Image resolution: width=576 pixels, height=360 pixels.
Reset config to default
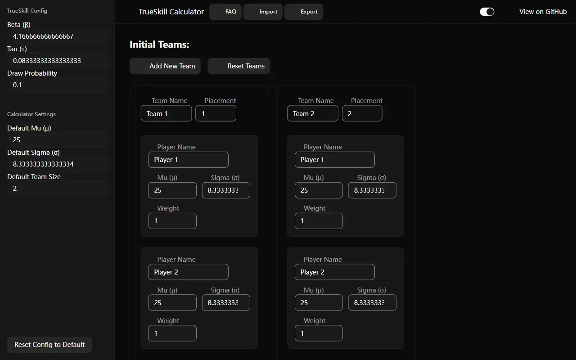coord(49,345)
